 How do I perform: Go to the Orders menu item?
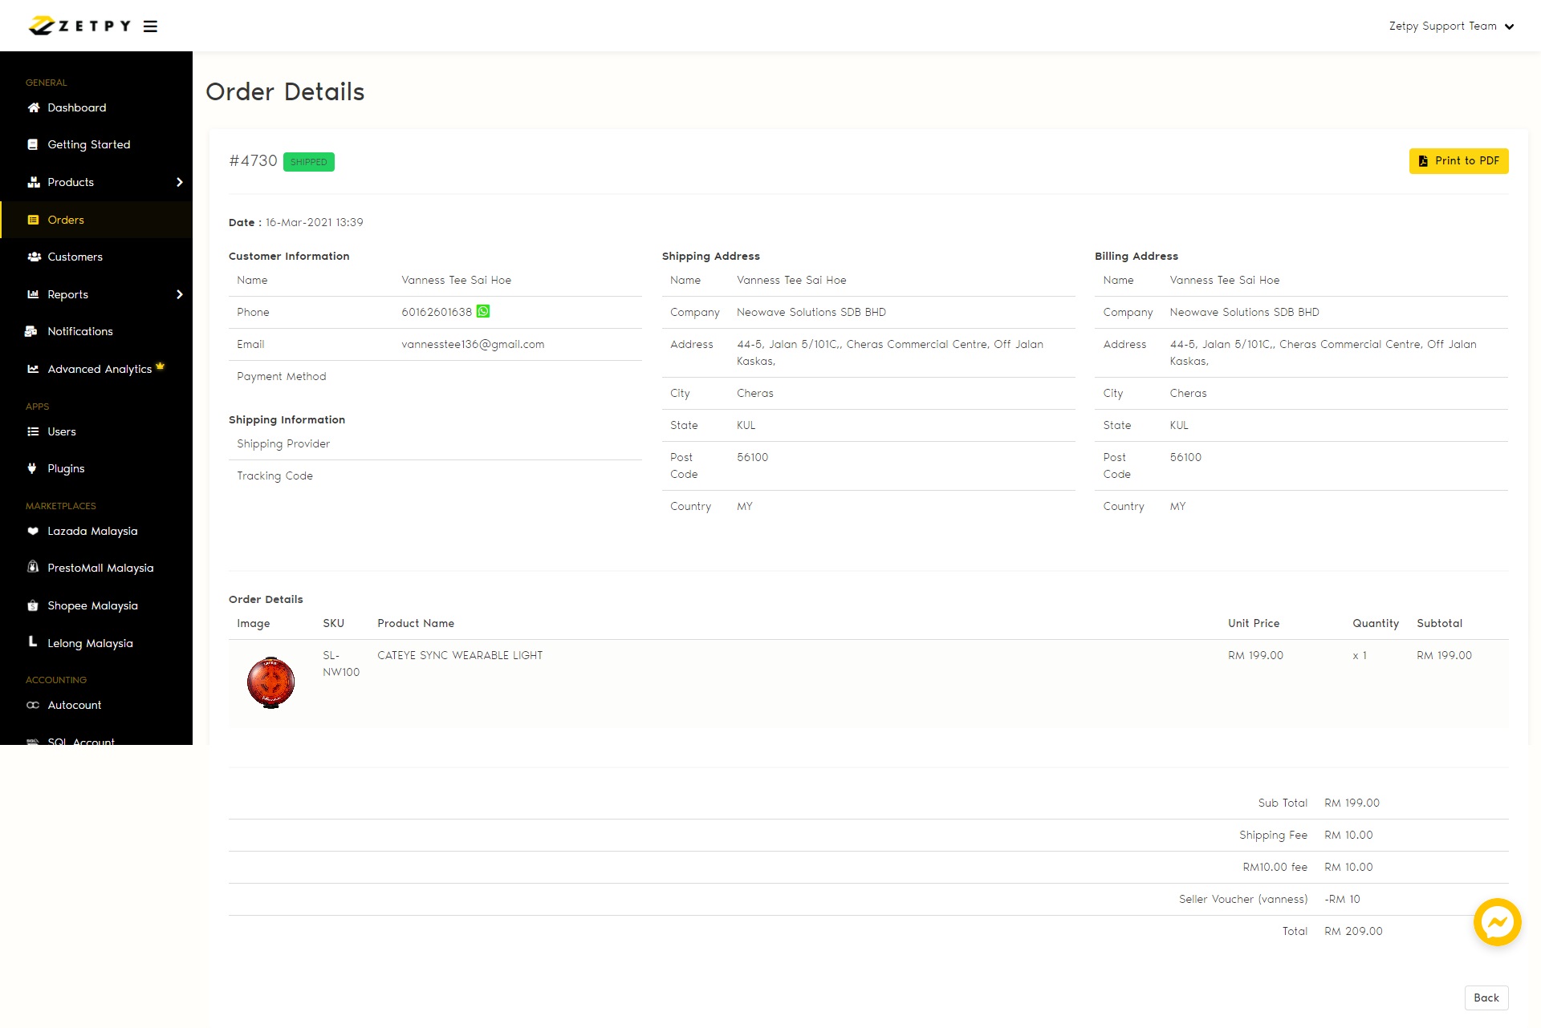pos(65,220)
